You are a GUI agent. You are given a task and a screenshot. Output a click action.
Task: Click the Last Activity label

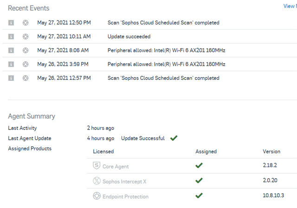click(22, 128)
